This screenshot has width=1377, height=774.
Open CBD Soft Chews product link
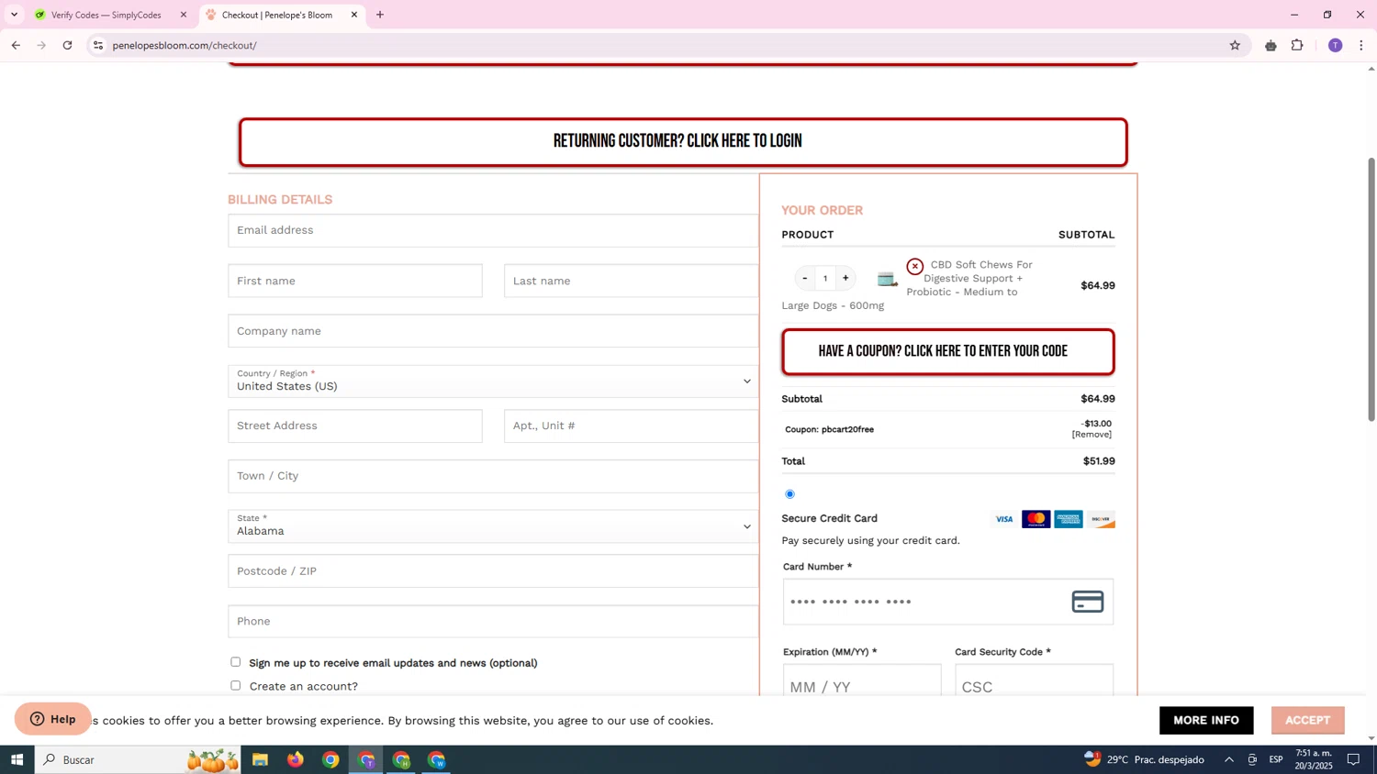[x=969, y=278]
